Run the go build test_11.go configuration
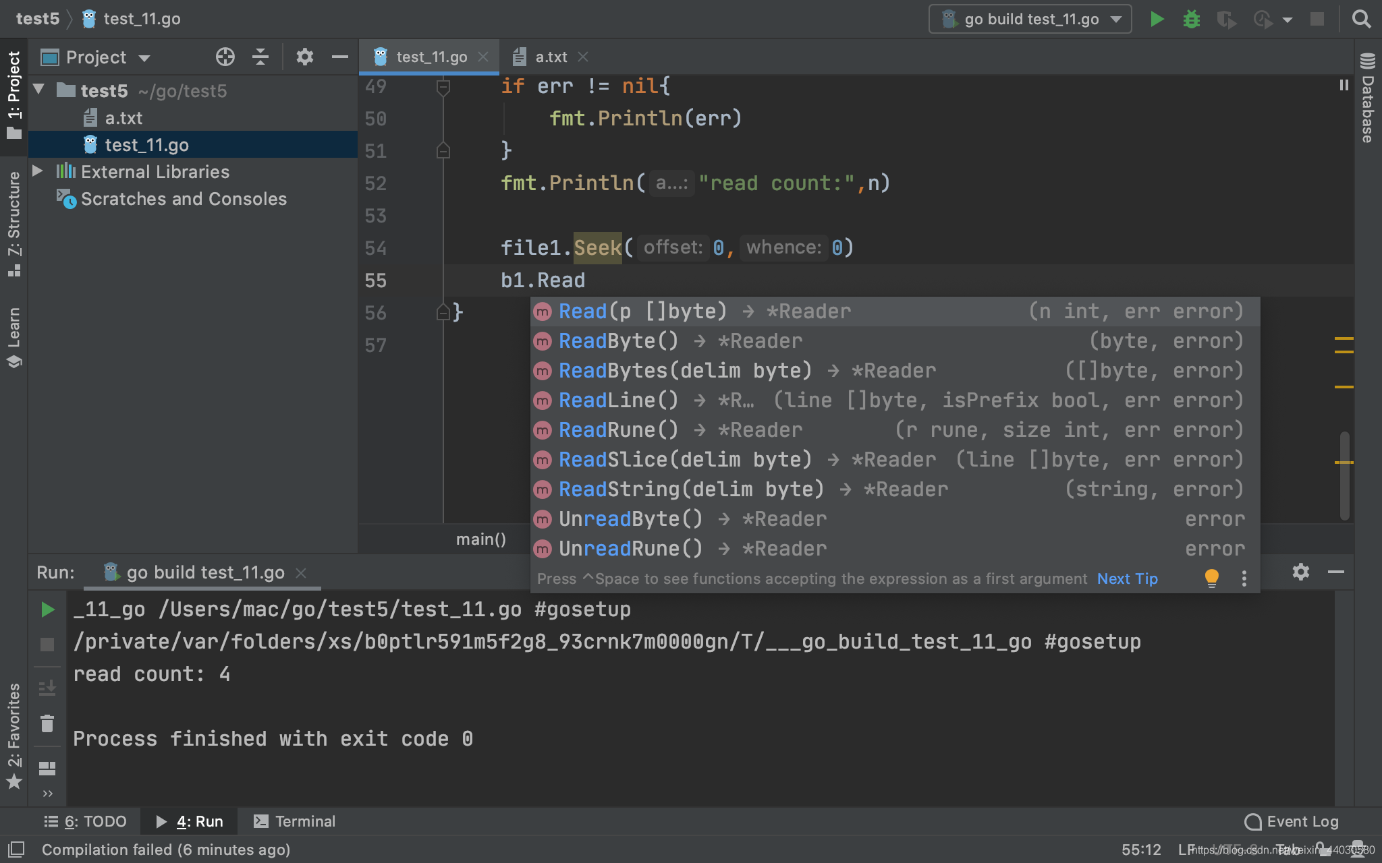1382x863 pixels. point(1157,19)
